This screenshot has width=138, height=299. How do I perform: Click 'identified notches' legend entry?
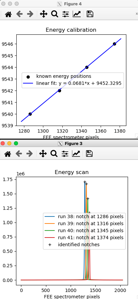(79, 245)
